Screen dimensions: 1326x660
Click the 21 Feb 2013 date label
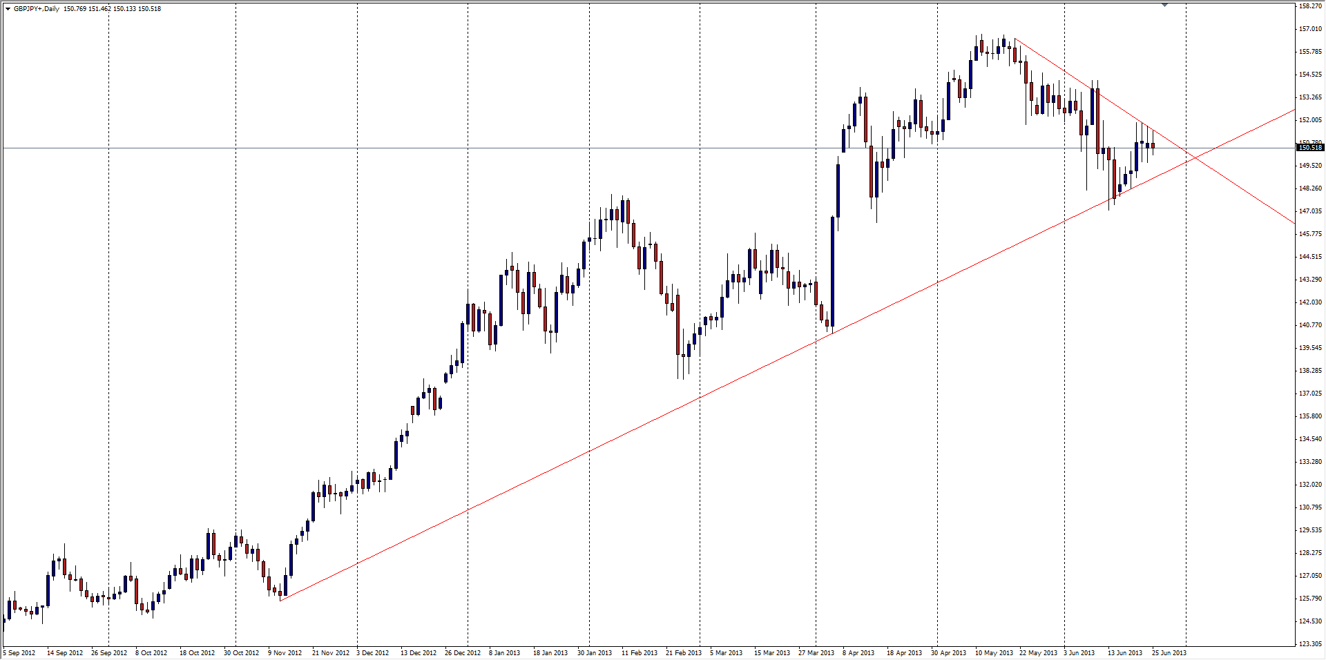click(684, 653)
